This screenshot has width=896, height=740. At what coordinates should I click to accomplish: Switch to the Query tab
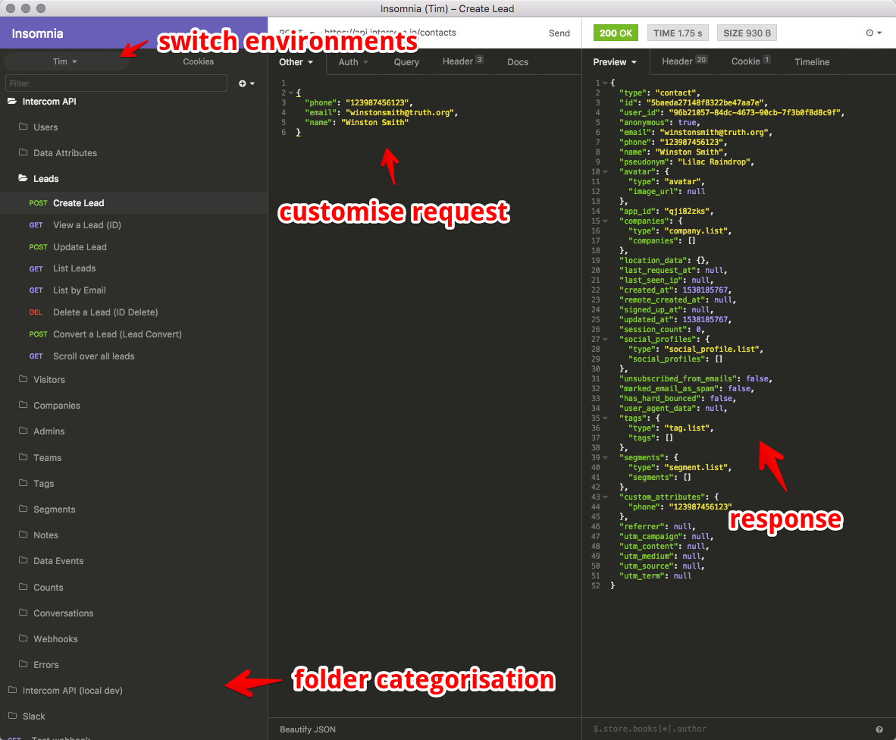(x=406, y=62)
